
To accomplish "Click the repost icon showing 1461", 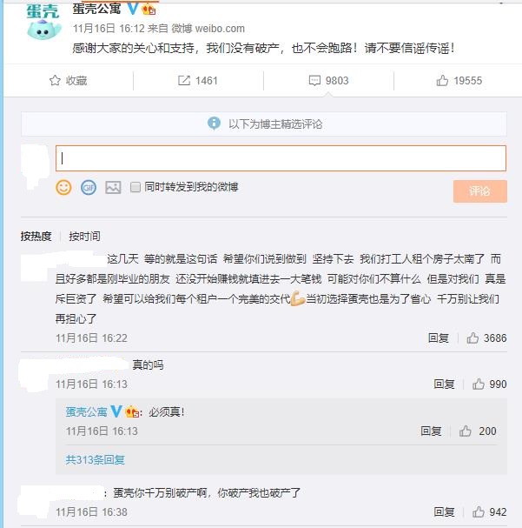I will coord(184,81).
